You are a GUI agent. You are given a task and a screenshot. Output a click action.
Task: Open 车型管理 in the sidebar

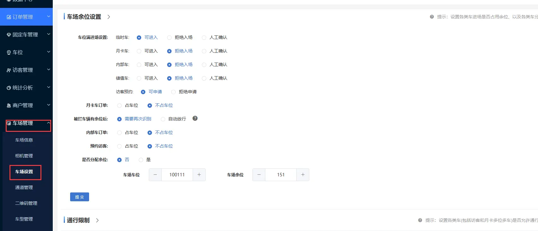24,219
